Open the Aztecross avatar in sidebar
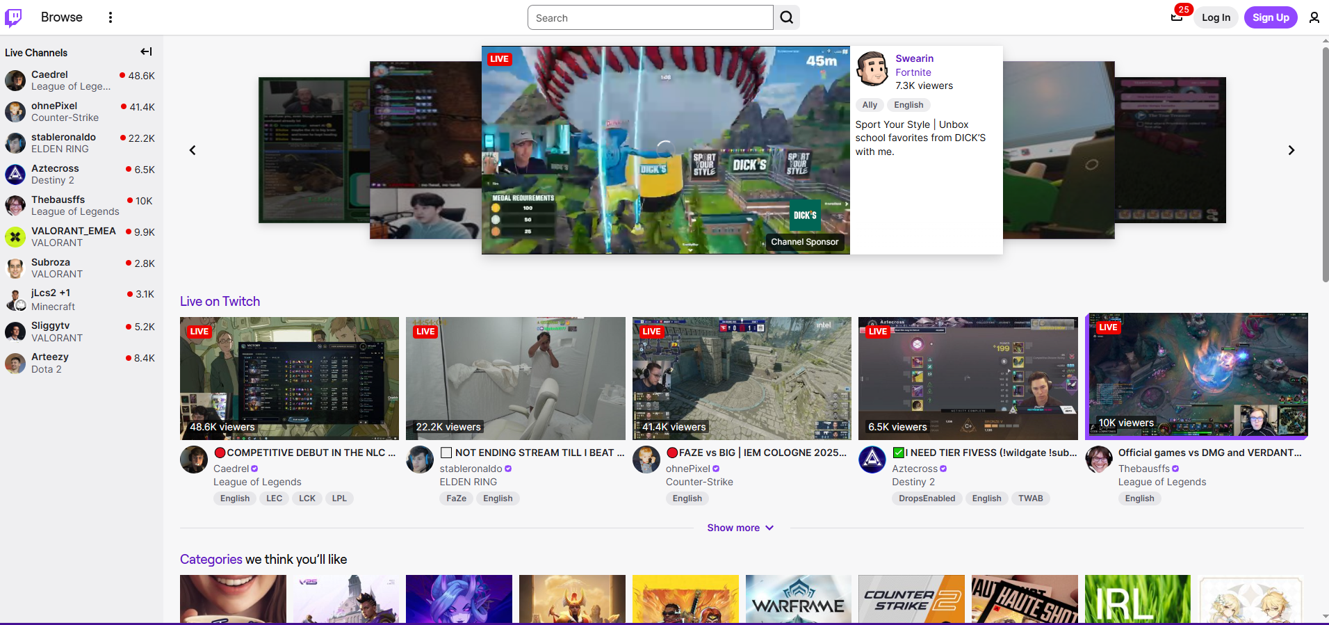The image size is (1329, 625). pyautogui.click(x=15, y=174)
